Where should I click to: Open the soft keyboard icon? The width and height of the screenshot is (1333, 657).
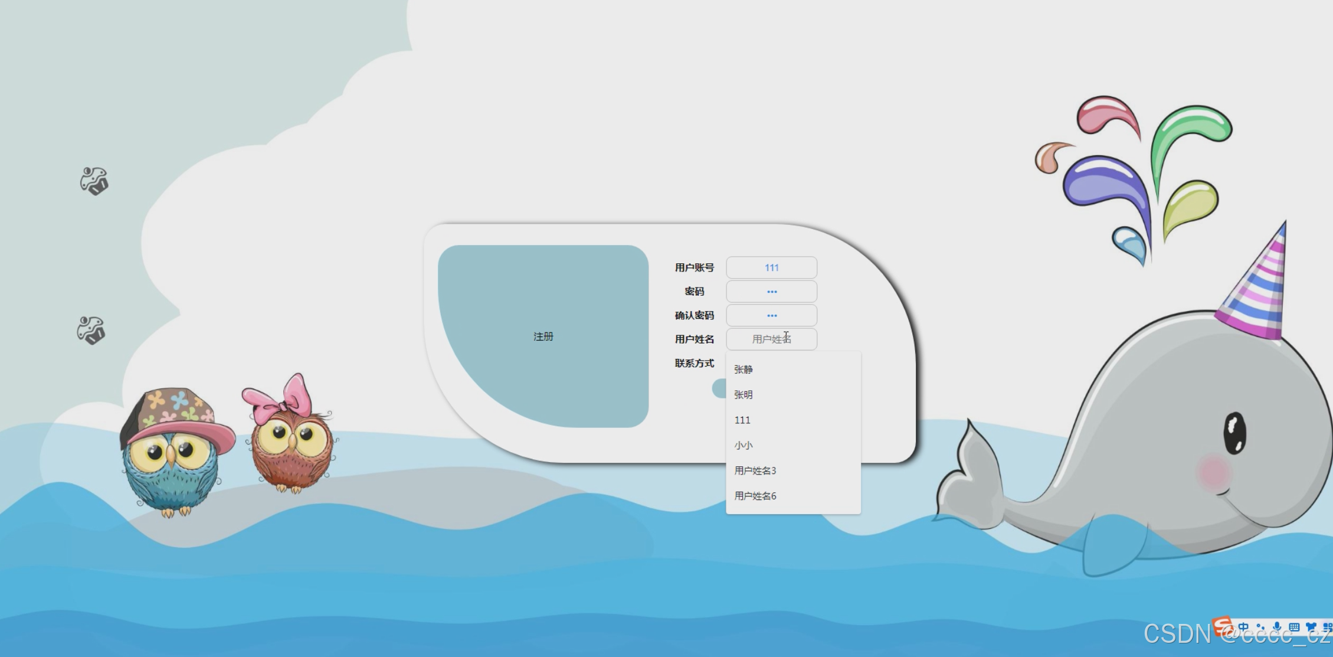tap(1294, 627)
